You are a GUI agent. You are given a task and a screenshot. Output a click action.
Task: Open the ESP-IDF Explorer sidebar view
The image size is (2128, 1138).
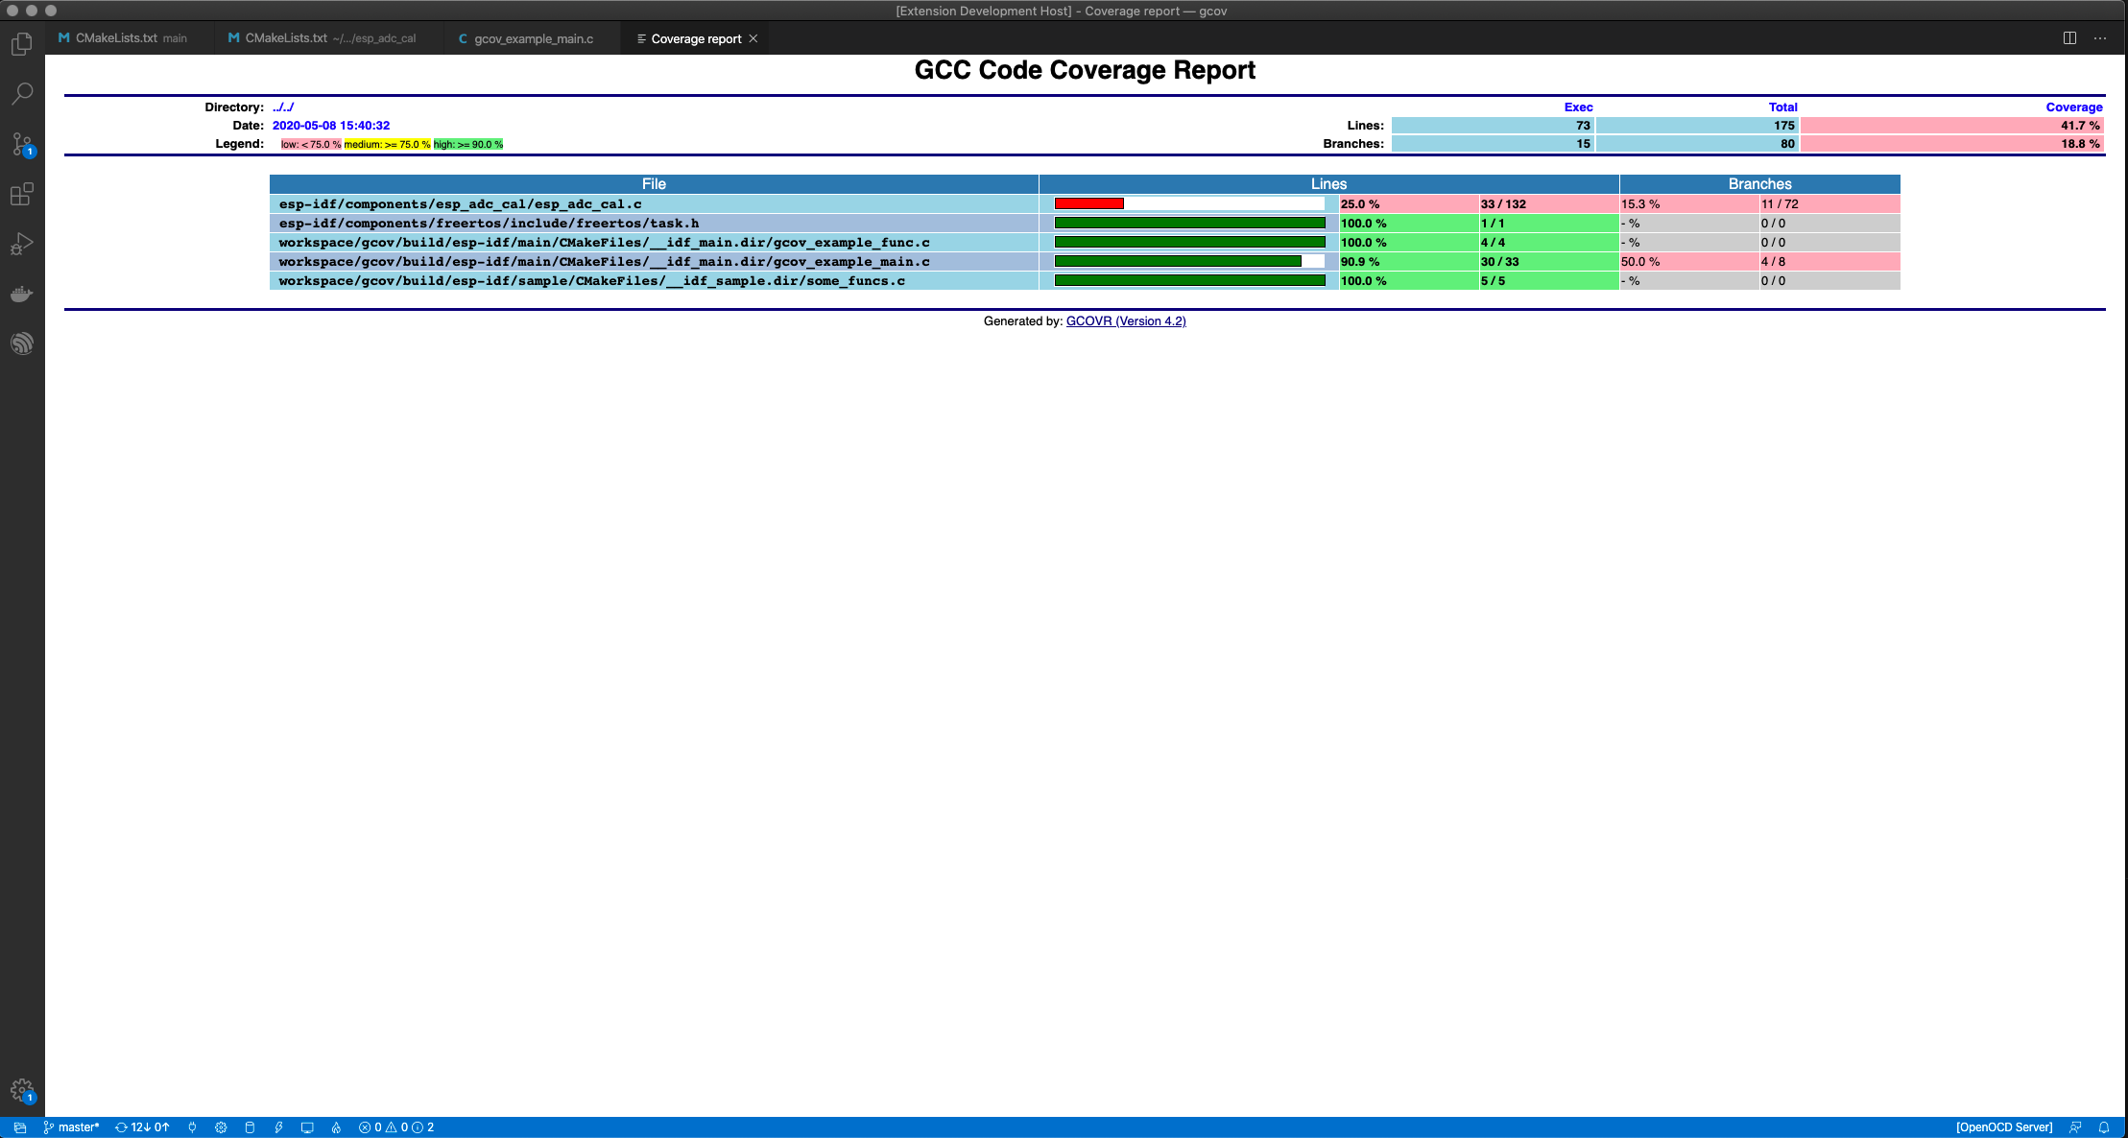click(22, 344)
